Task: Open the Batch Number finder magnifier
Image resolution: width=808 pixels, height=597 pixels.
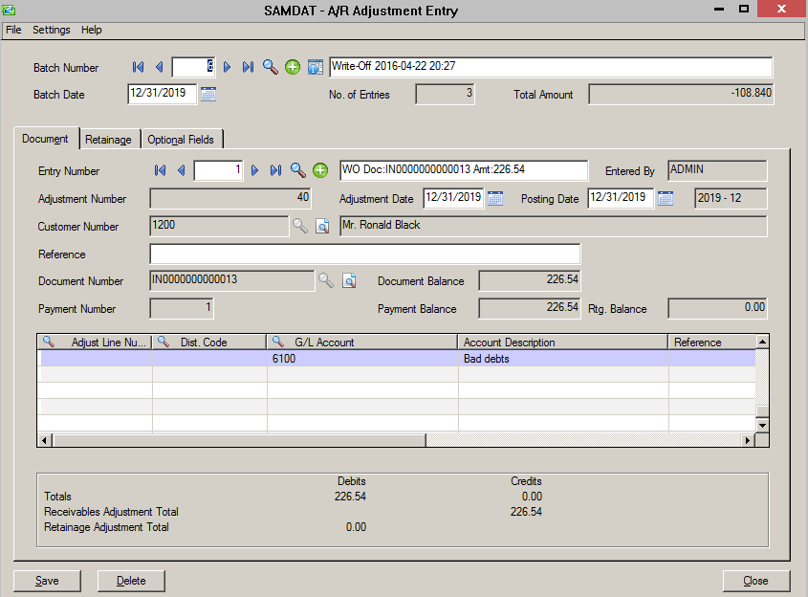Action: pyautogui.click(x=271, y=67)
